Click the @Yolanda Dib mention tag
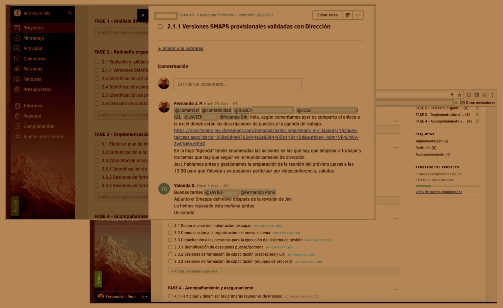Viewport: 503px width, 308px height. pyautogui.click(x=234, y=117)
